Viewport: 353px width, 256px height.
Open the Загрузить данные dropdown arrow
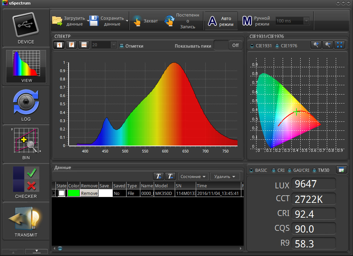point(88,21)
